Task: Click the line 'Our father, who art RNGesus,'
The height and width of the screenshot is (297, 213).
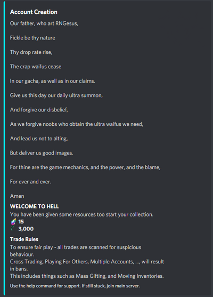Action: click(x=44, y=23)
